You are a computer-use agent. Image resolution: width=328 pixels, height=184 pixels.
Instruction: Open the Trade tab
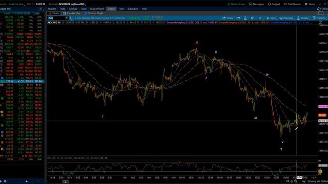pyautogui.click(x=63, y=9)
